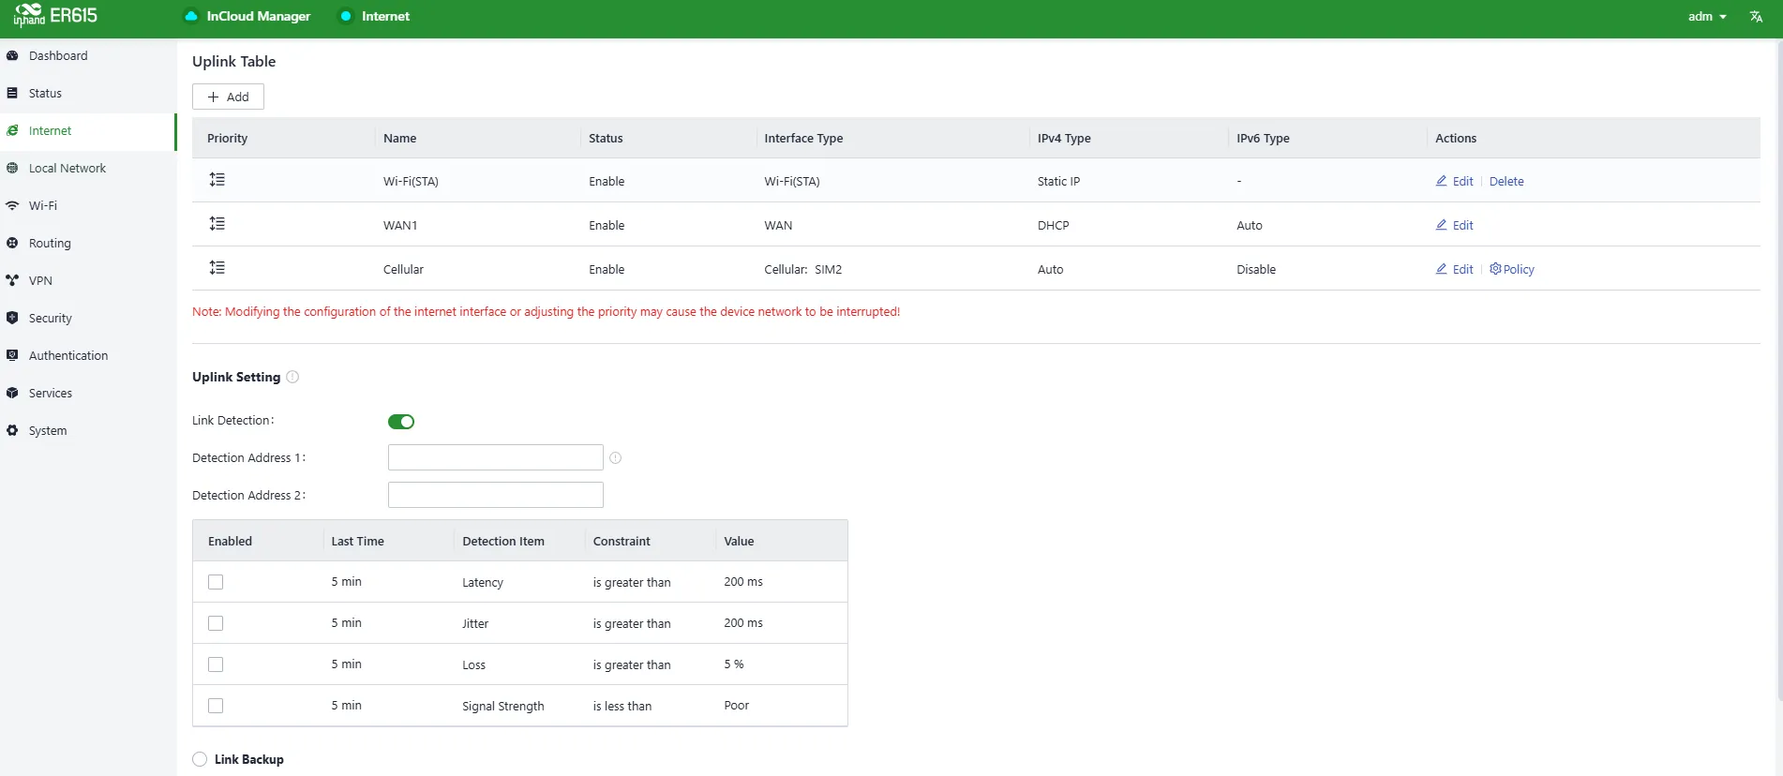The width and height of the screenshot is (1783, 776).
Task: Open the Routing menu item
Action: (x=88, y=244)
